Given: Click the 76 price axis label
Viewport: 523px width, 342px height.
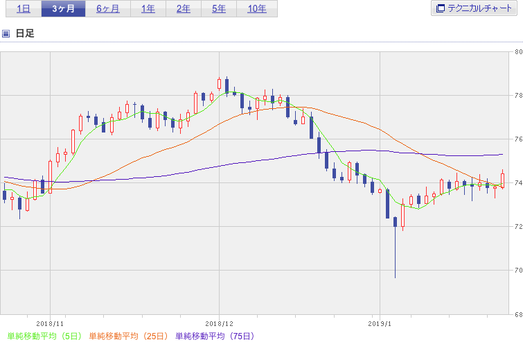Looking at the screenshot, I should click(x=519, y=139).
